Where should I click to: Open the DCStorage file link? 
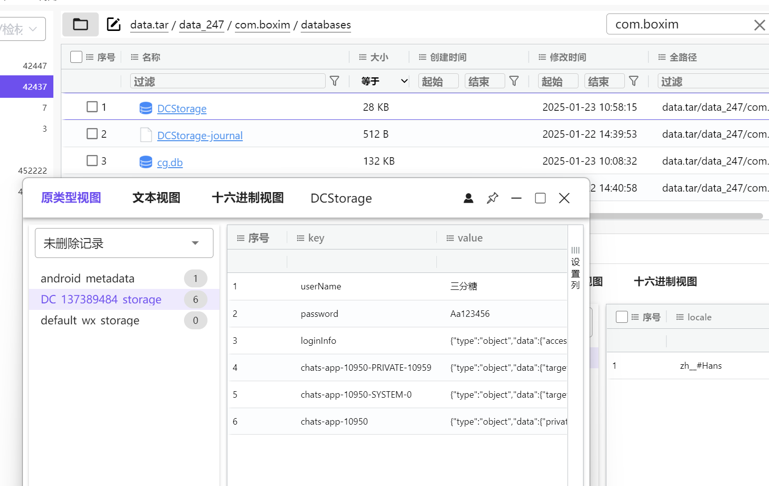[x=182, y=108]
